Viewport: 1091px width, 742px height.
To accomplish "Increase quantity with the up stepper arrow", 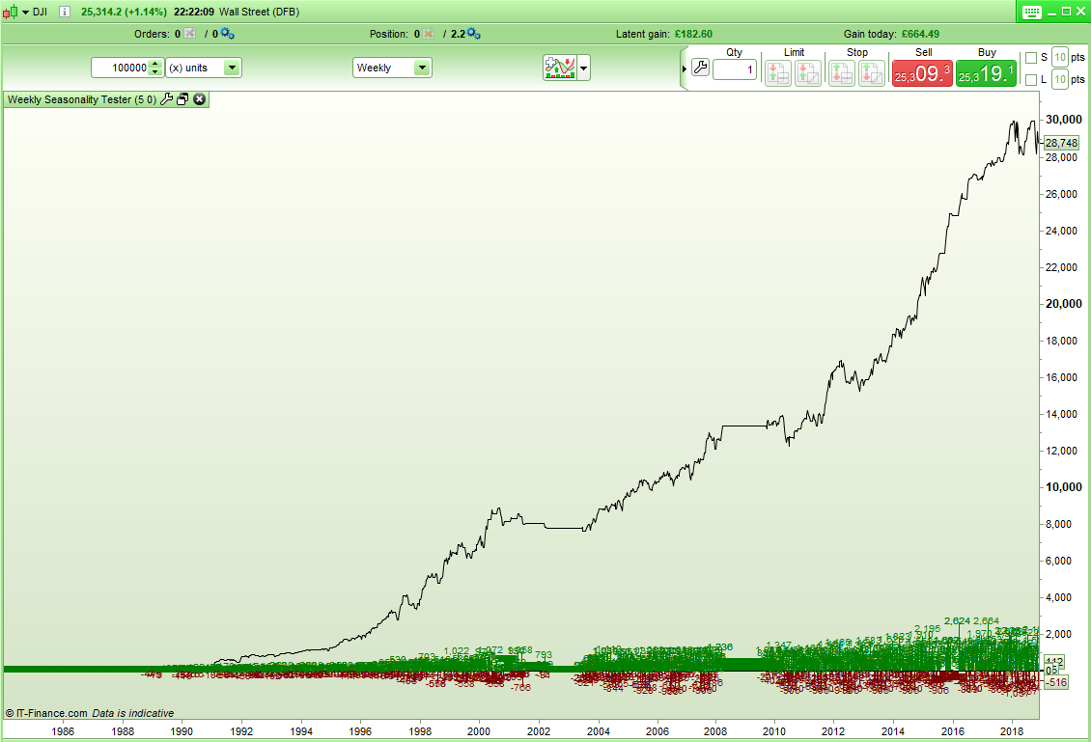I will [154, 62].
